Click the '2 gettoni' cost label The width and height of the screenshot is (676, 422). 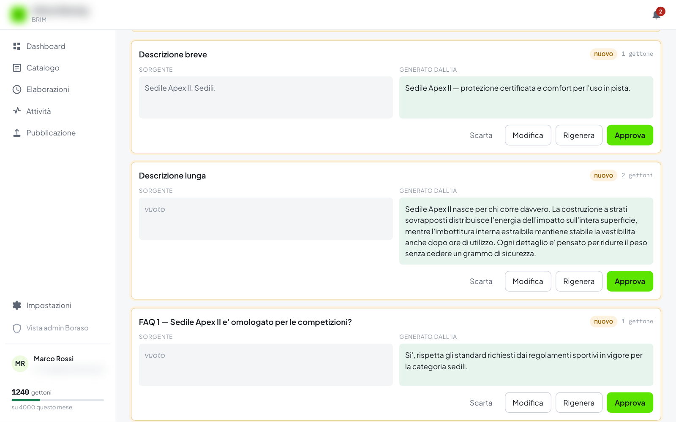click(637, 176)
